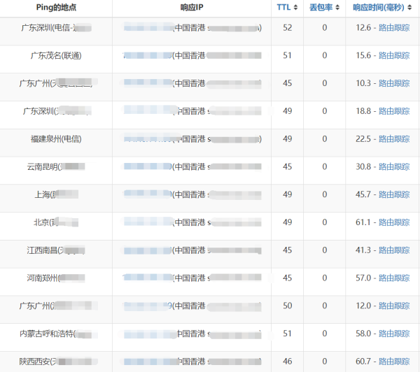The image size is (420, 372).
Task: Click the 响应时间(毫秒) sort arrows icon
Action: [409, 8]
